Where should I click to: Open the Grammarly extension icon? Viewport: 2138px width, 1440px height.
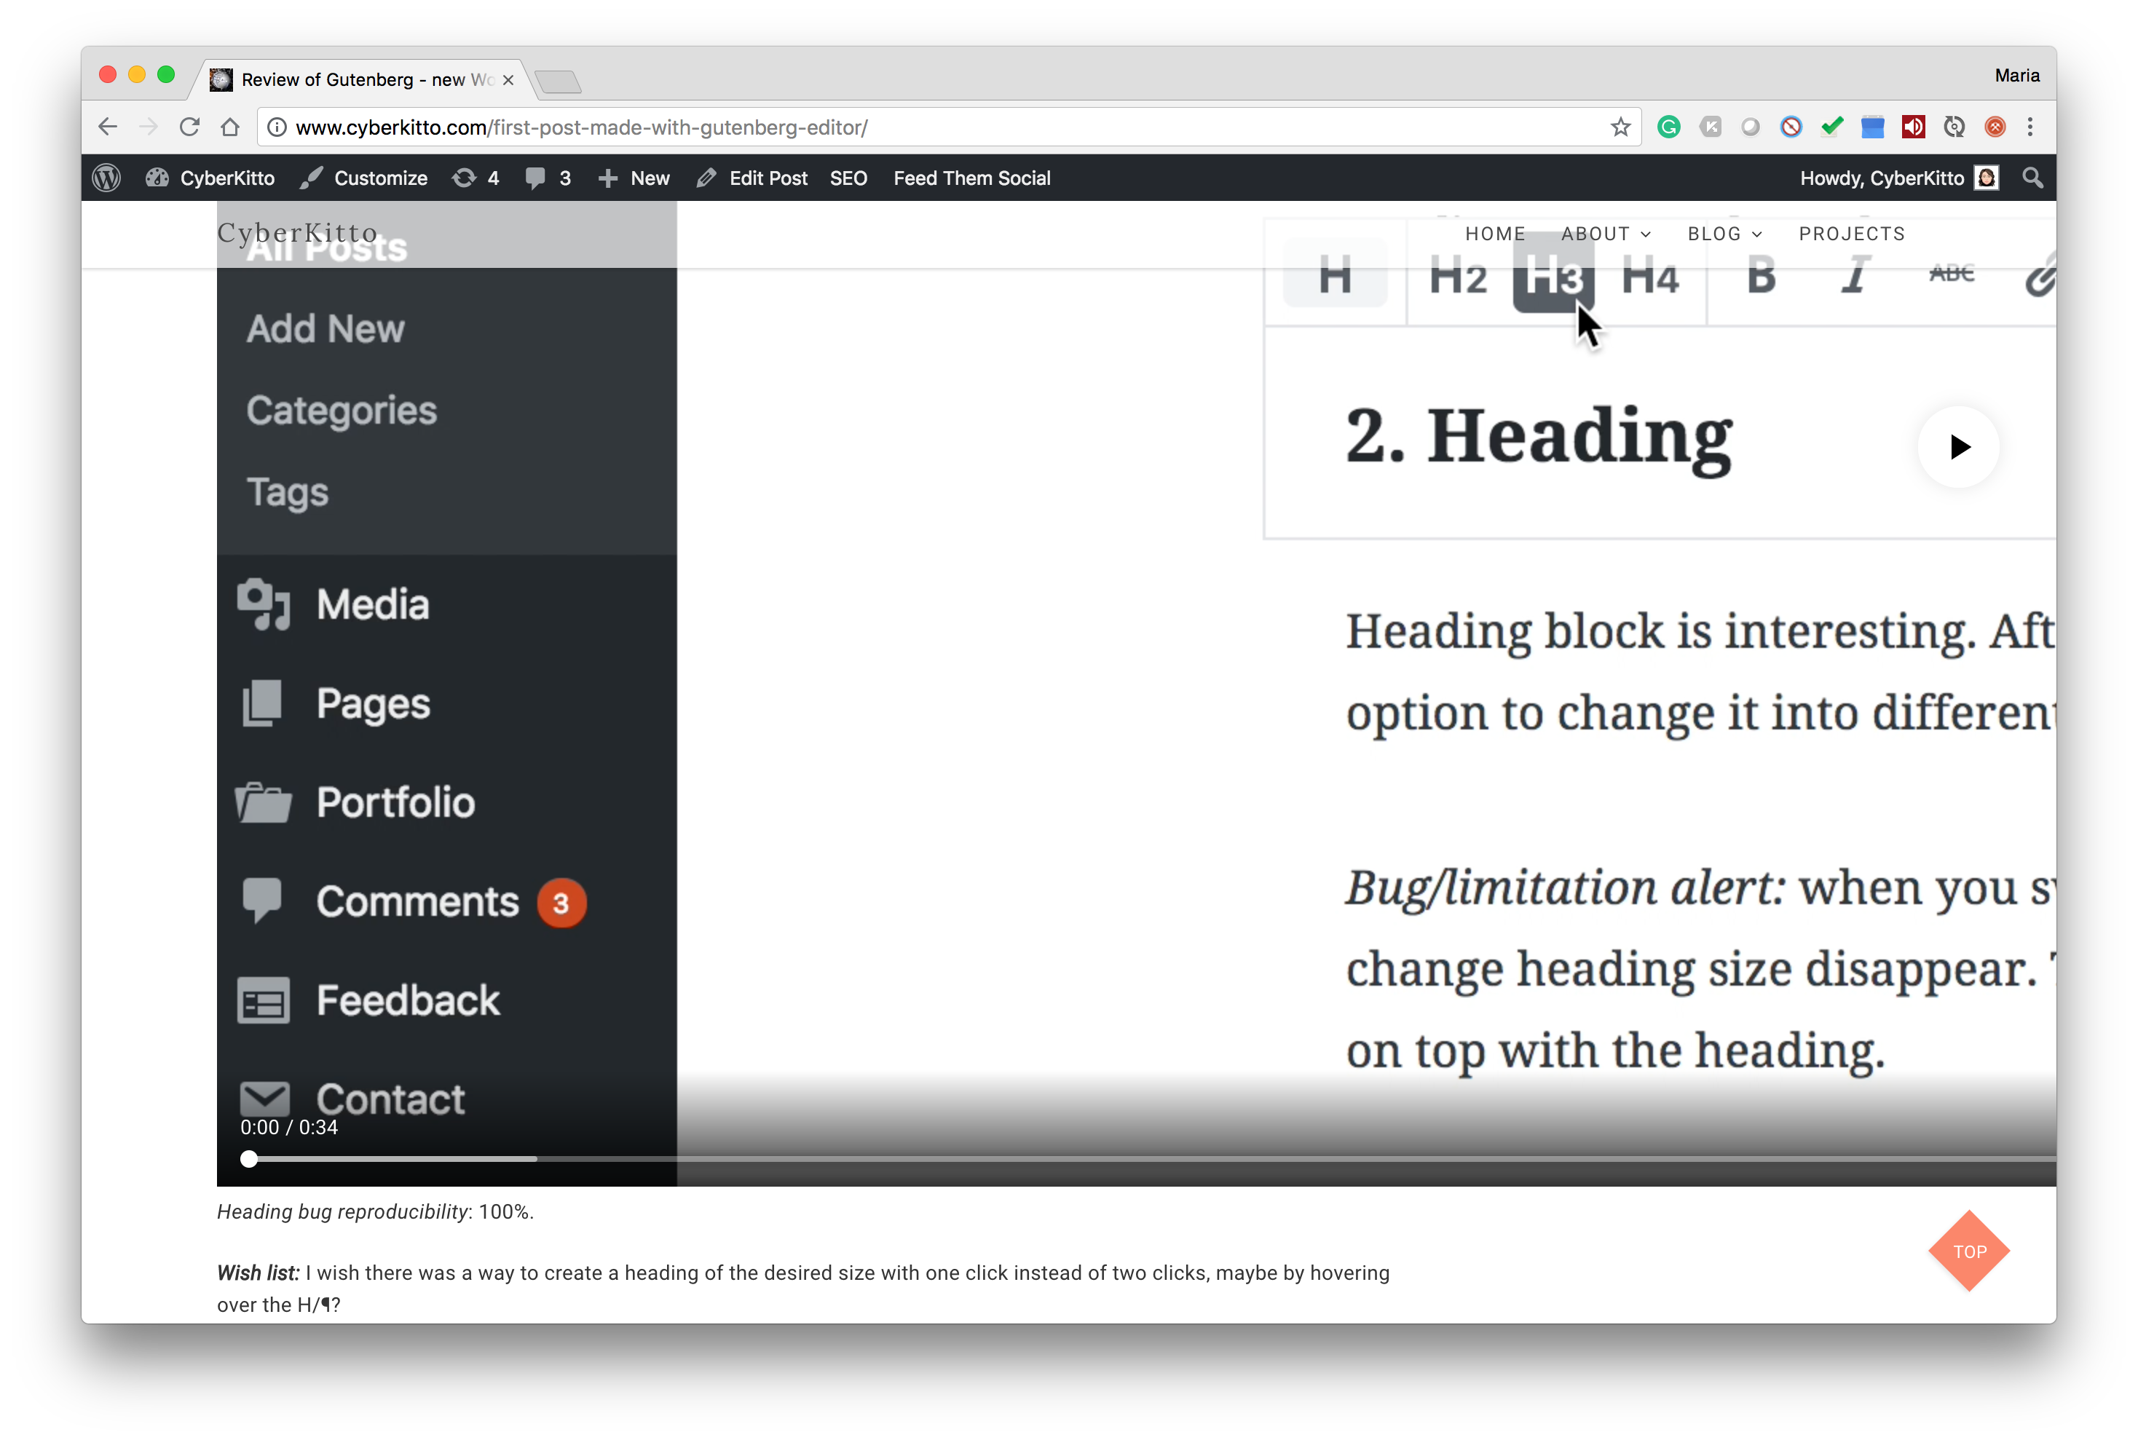1669,127
